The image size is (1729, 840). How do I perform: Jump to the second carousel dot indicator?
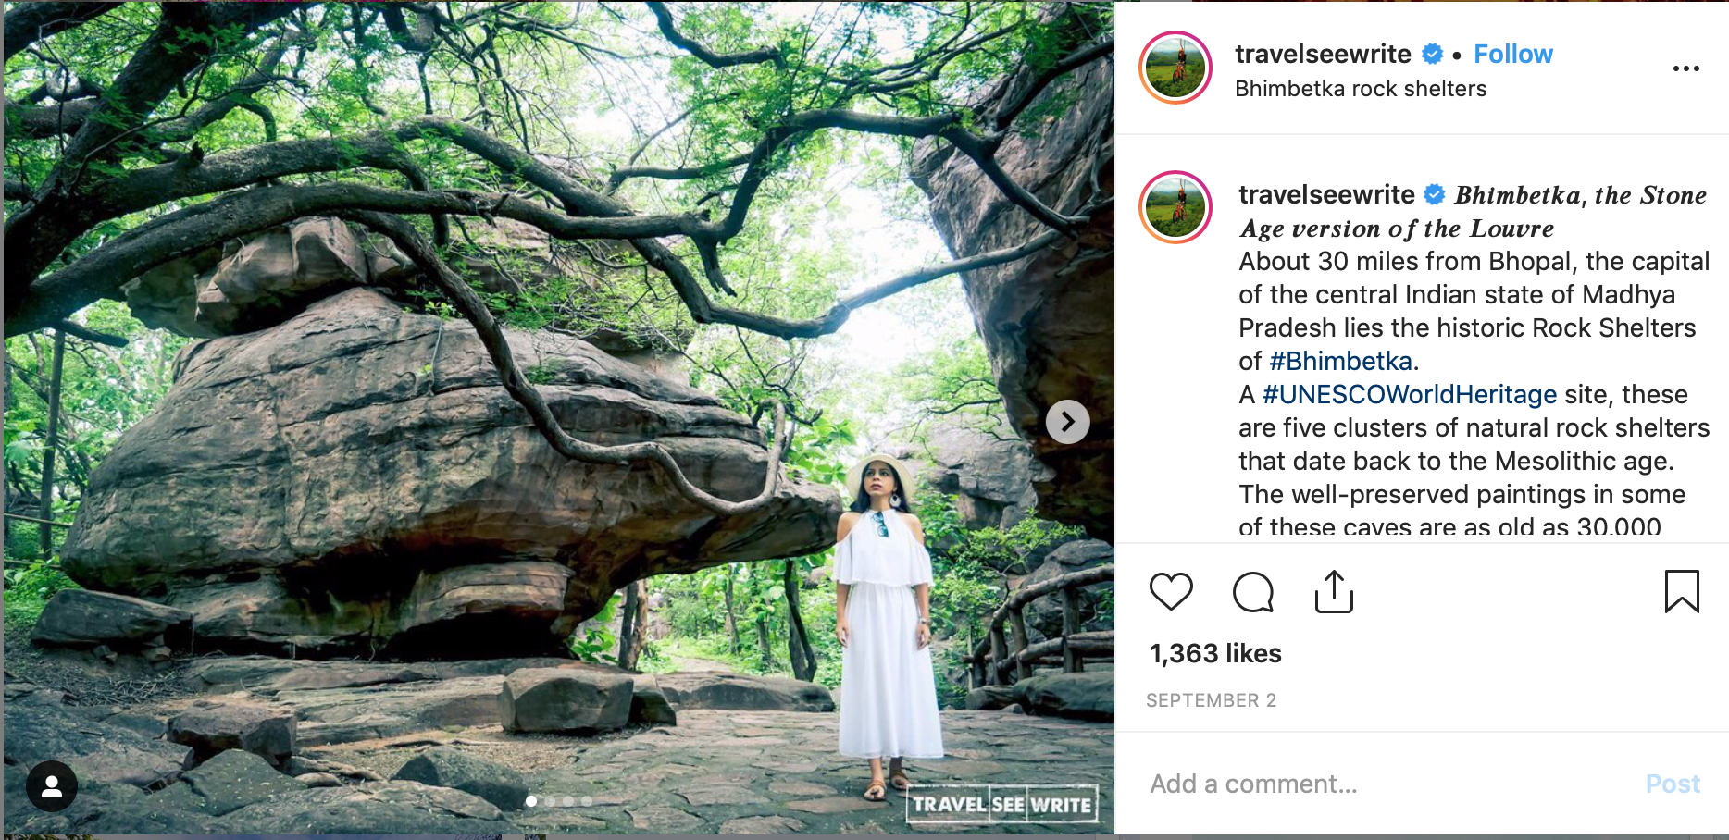pos(550,801)
